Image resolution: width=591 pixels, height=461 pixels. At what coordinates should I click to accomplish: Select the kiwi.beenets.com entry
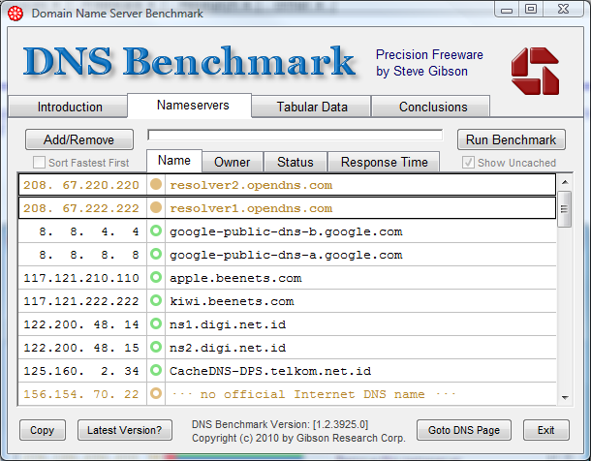pos(232,302)
